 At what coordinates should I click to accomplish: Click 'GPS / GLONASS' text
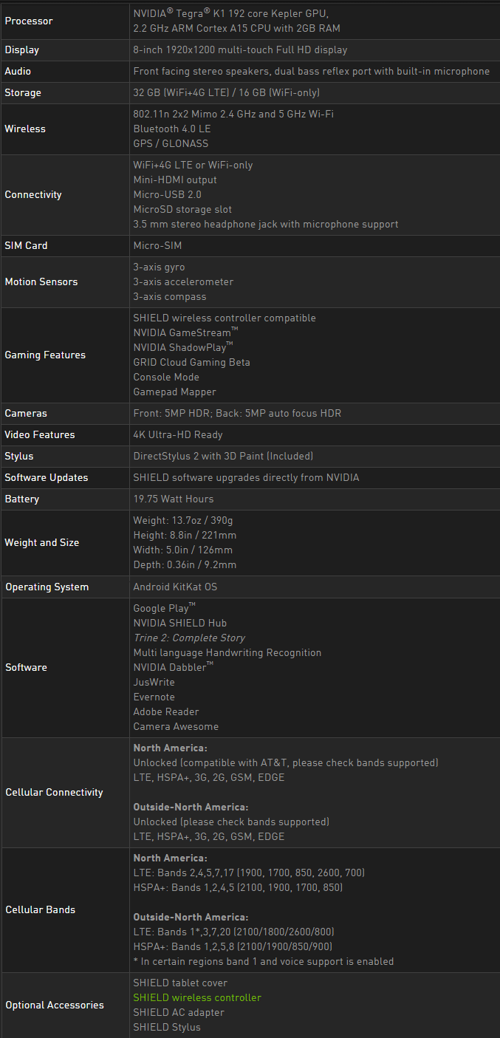(171, 143)
